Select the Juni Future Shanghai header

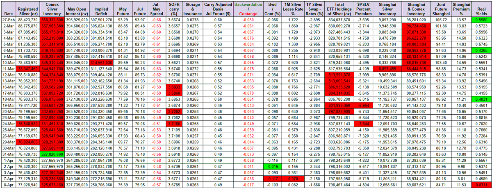pyautogui.click(x=442, y=9)
